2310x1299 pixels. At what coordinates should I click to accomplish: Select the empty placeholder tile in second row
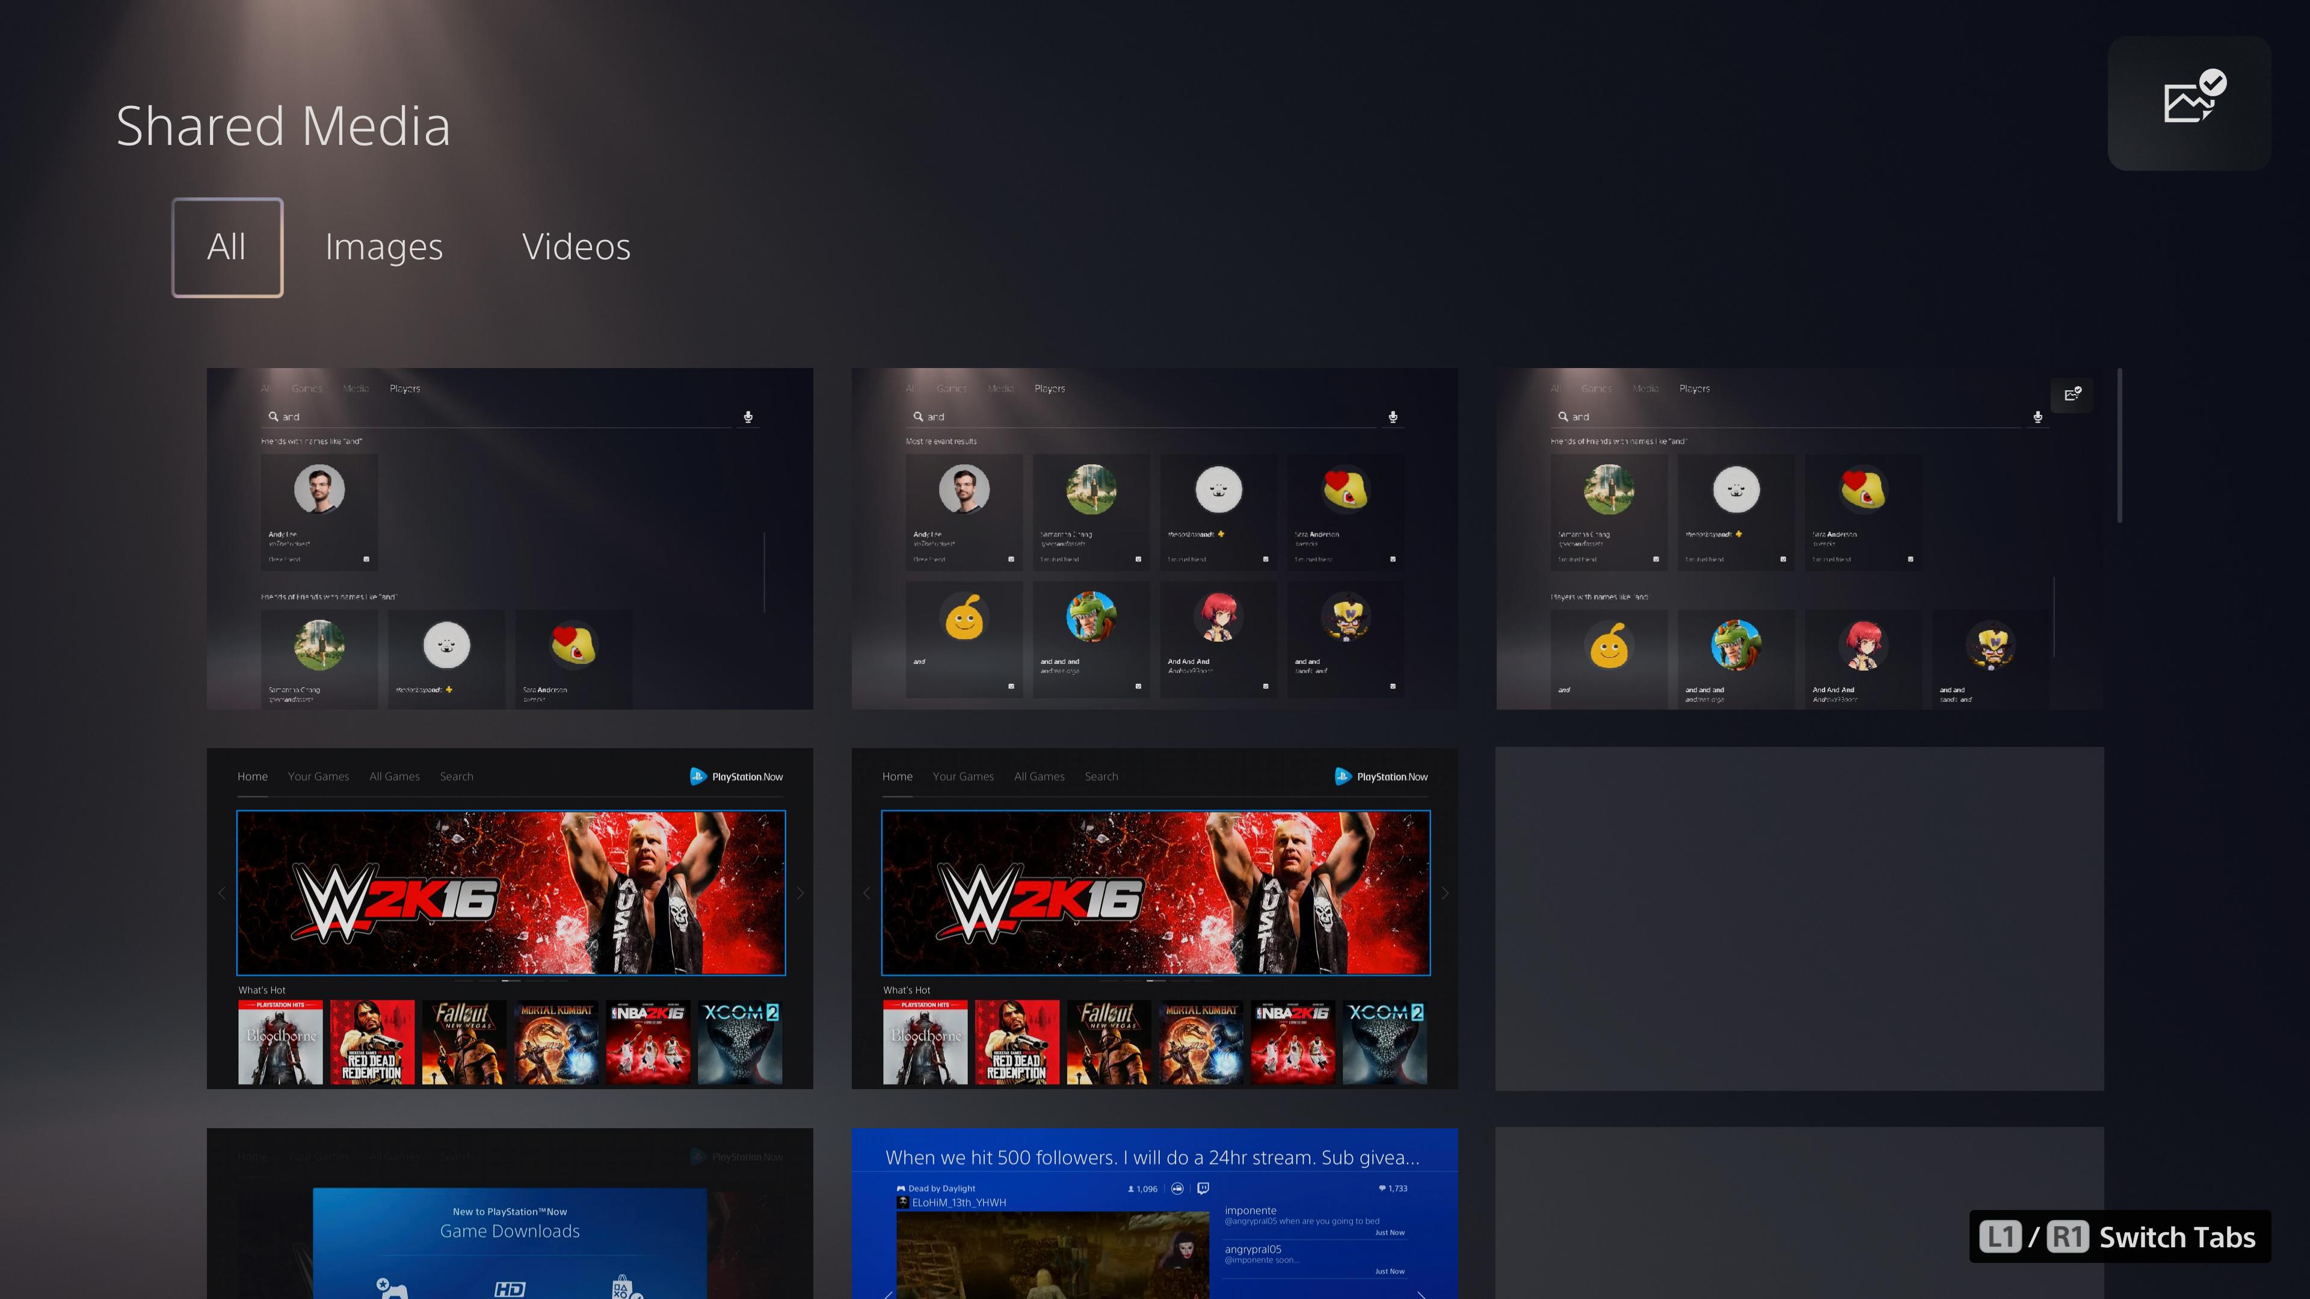[1800, 919]
